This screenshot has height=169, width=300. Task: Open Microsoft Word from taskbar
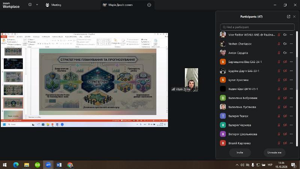pos(59,165)
